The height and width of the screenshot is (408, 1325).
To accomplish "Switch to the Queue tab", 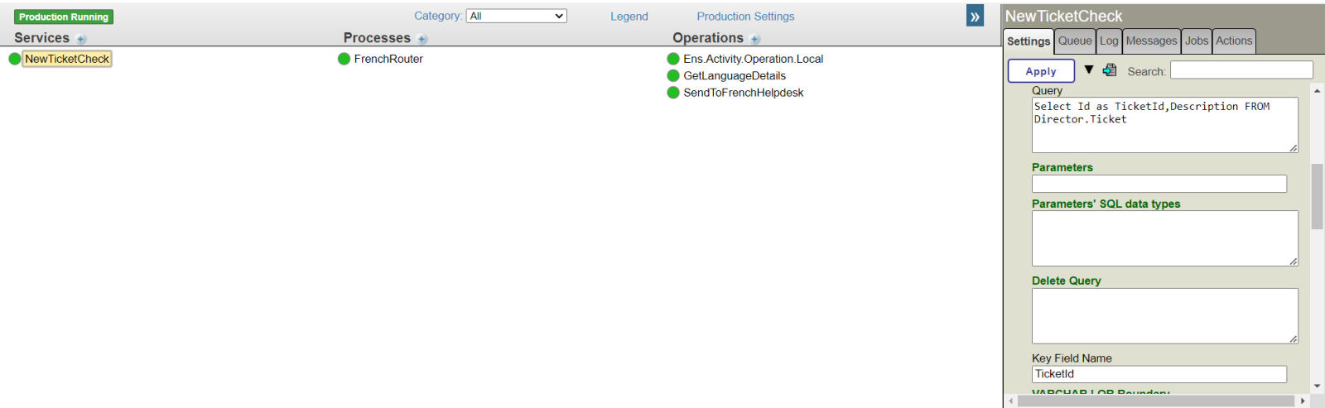I will (1075, 41).
